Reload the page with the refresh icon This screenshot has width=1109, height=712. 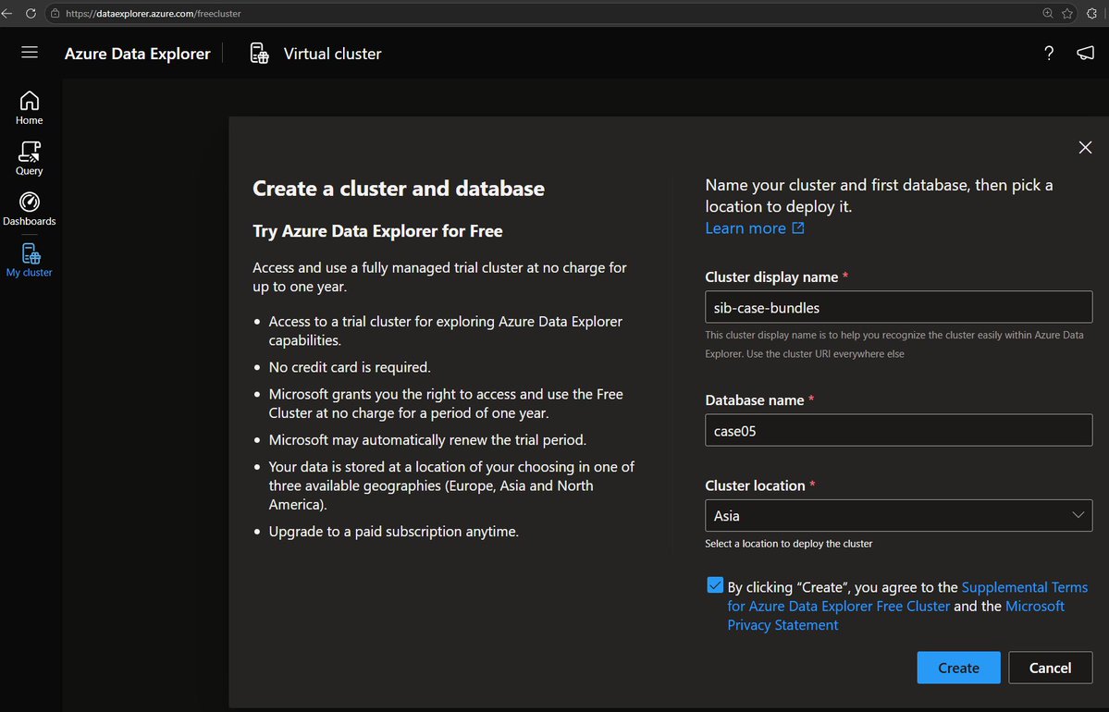point(31,14)
